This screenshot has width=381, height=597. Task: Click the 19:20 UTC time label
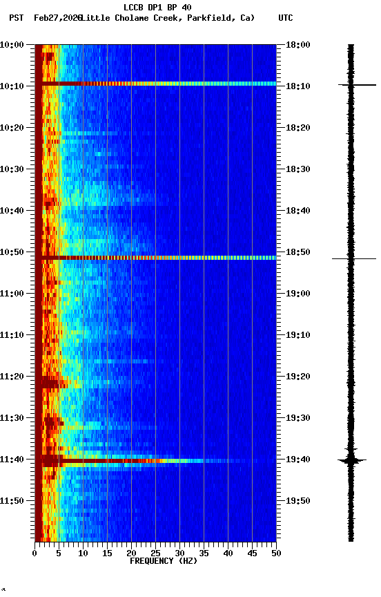(298, 377)
